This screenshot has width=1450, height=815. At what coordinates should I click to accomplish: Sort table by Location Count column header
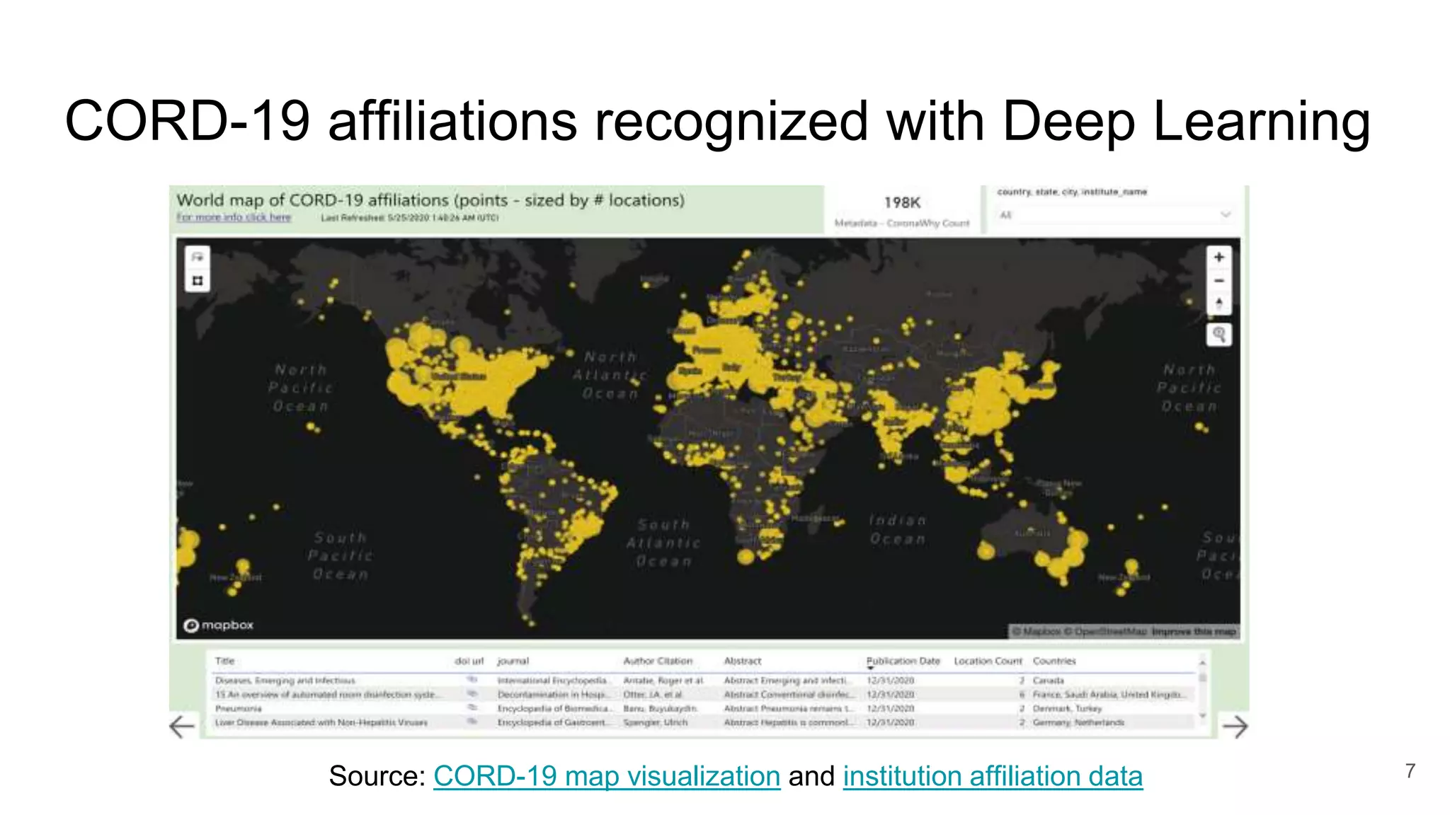[988, 661]
